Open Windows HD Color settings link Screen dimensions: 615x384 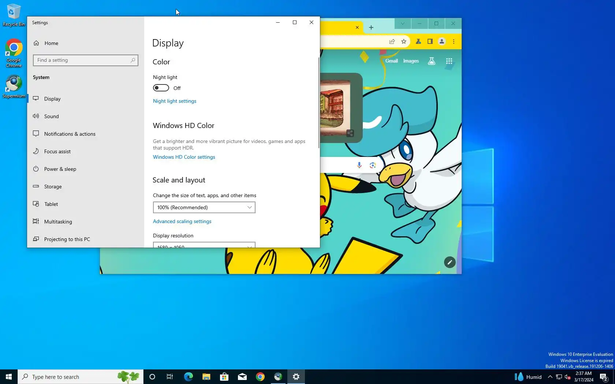pos(184,157)
